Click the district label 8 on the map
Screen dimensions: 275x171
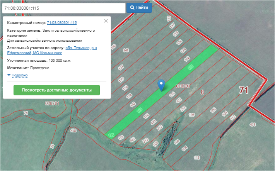tap(202, 92)
